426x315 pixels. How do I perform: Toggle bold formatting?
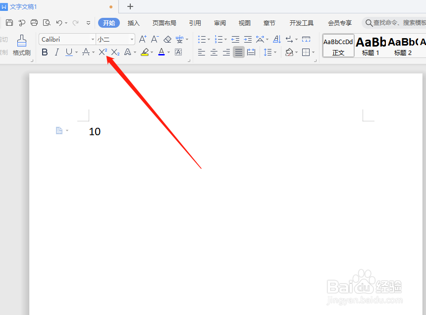click(45, 52)
